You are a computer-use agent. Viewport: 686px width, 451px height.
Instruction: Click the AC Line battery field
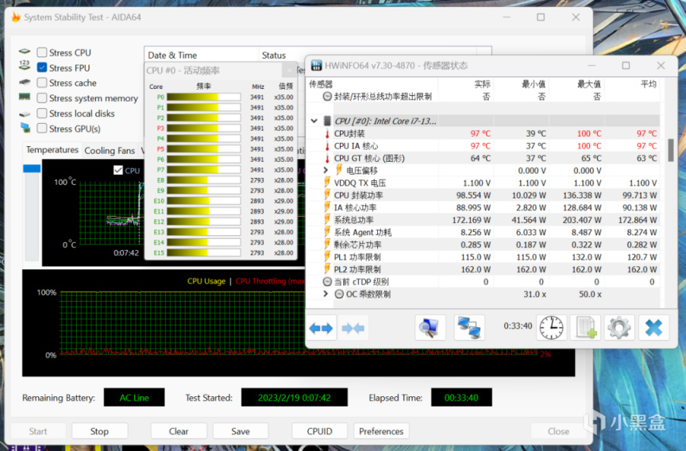(134, 398)
